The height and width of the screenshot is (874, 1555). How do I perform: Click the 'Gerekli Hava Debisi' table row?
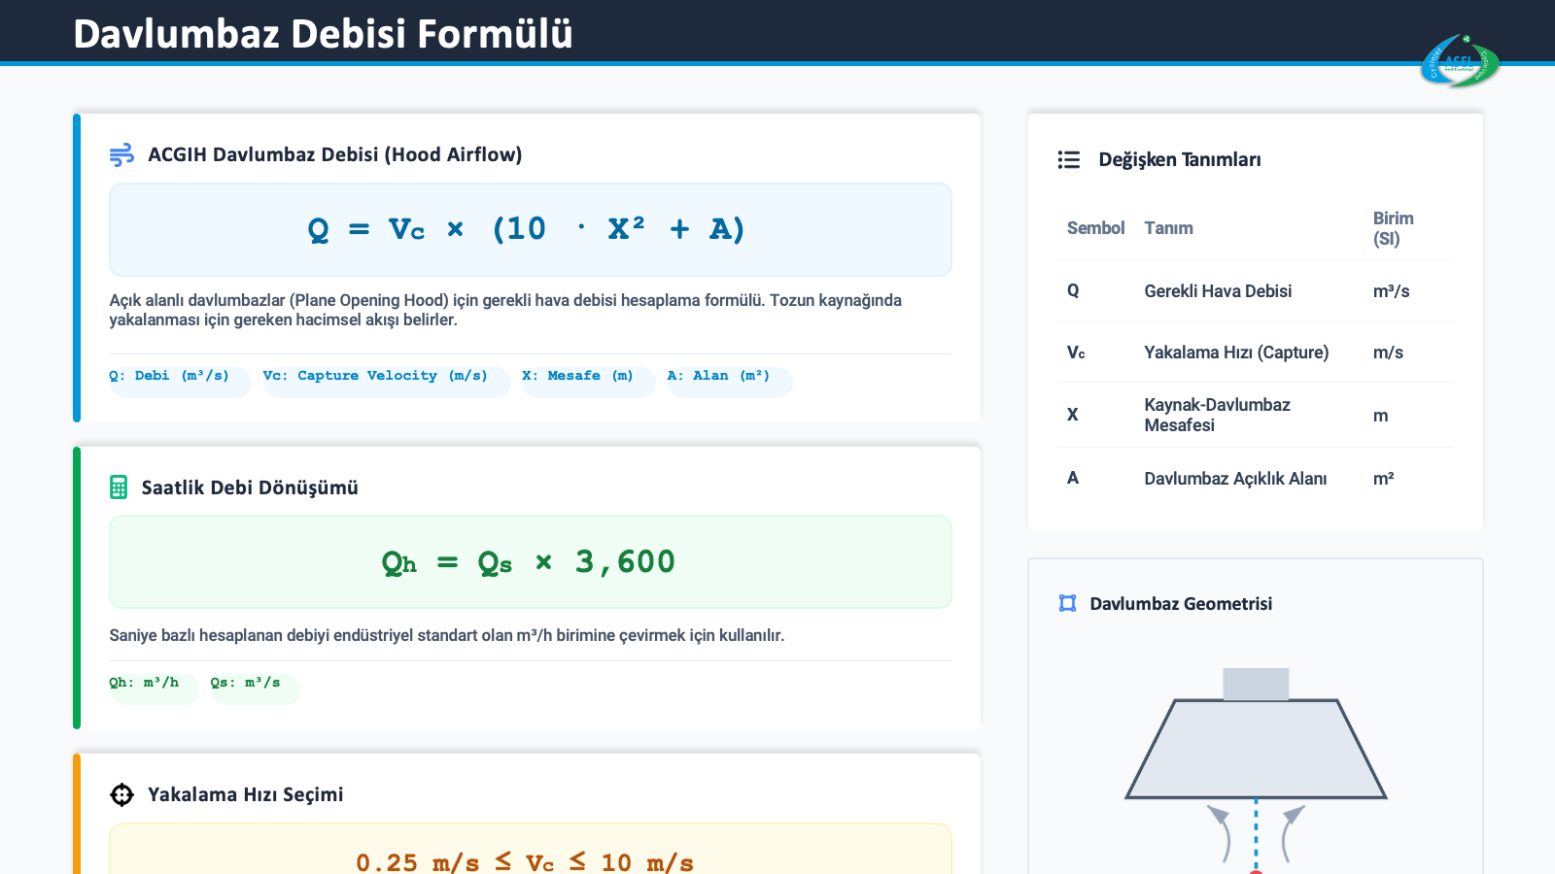pyautogui.click(x=1255, y=291)
